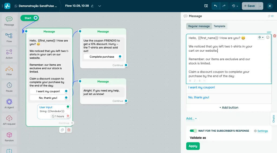The height and width of the screenshot is (153, 277).
Task: Open the variables insert dropdown
Action: (261, 37)
